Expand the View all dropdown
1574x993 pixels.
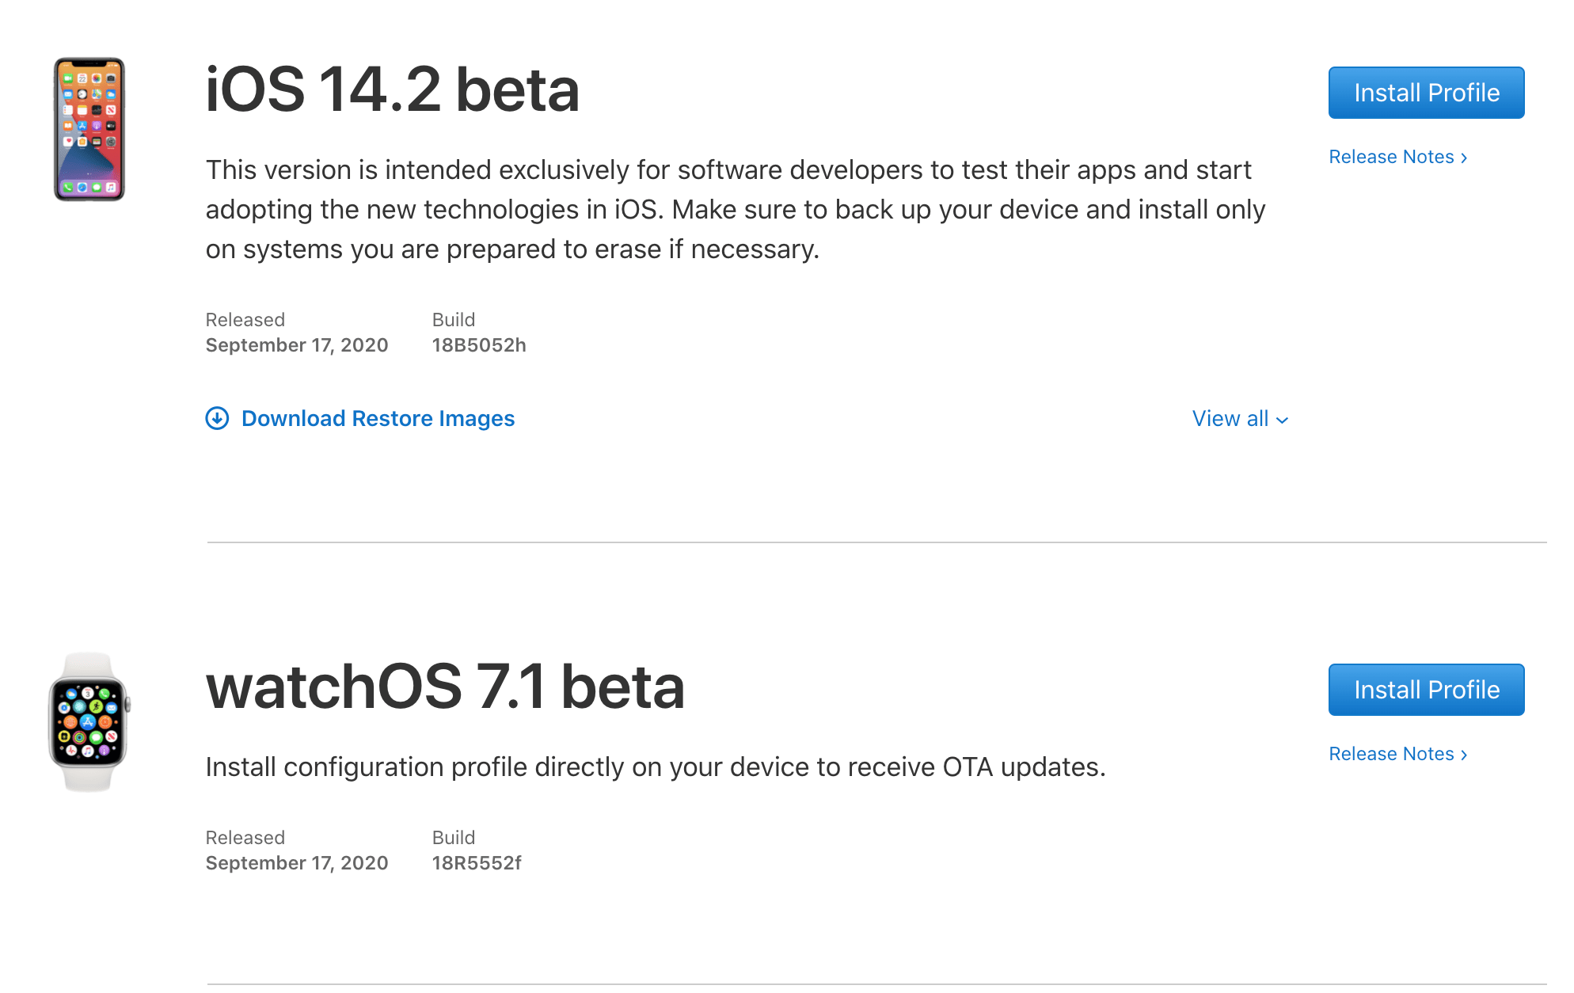point(1240,419)
